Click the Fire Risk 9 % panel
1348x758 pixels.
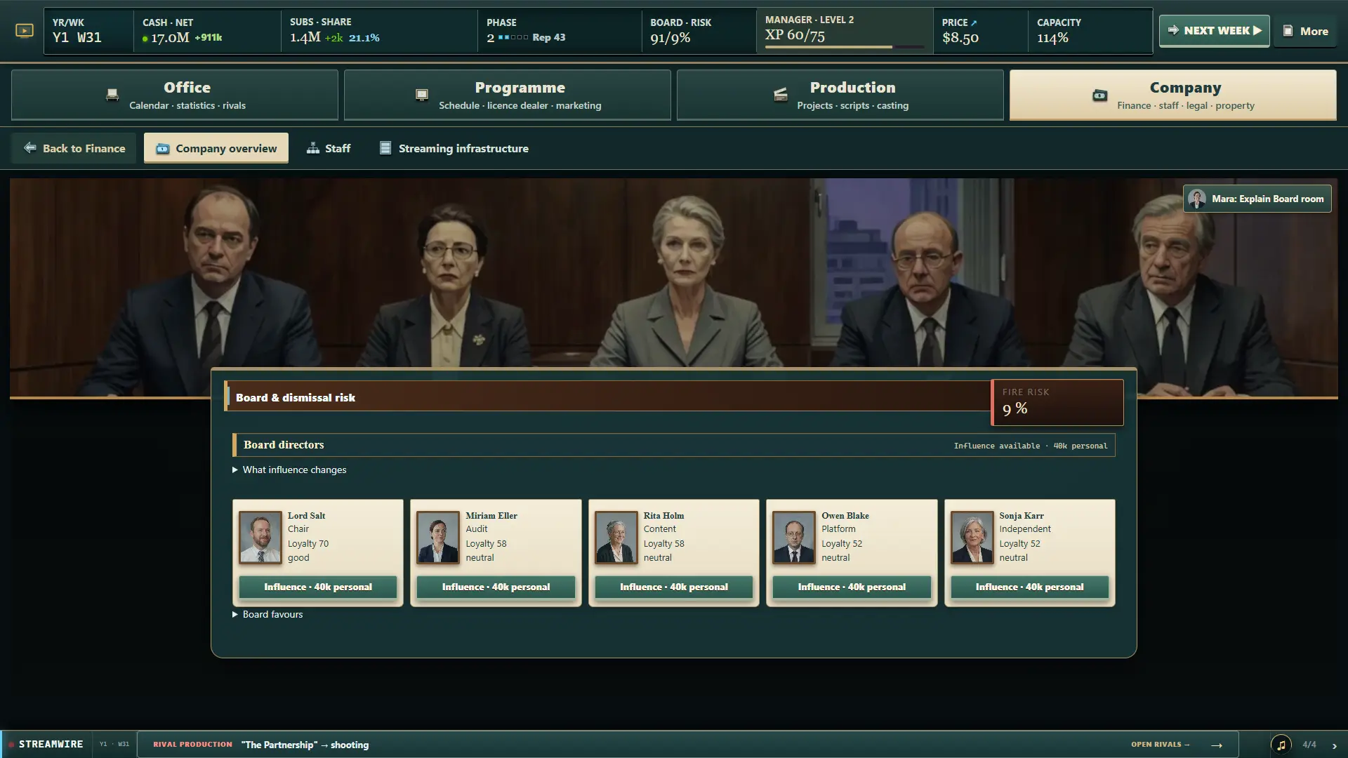1057,402
